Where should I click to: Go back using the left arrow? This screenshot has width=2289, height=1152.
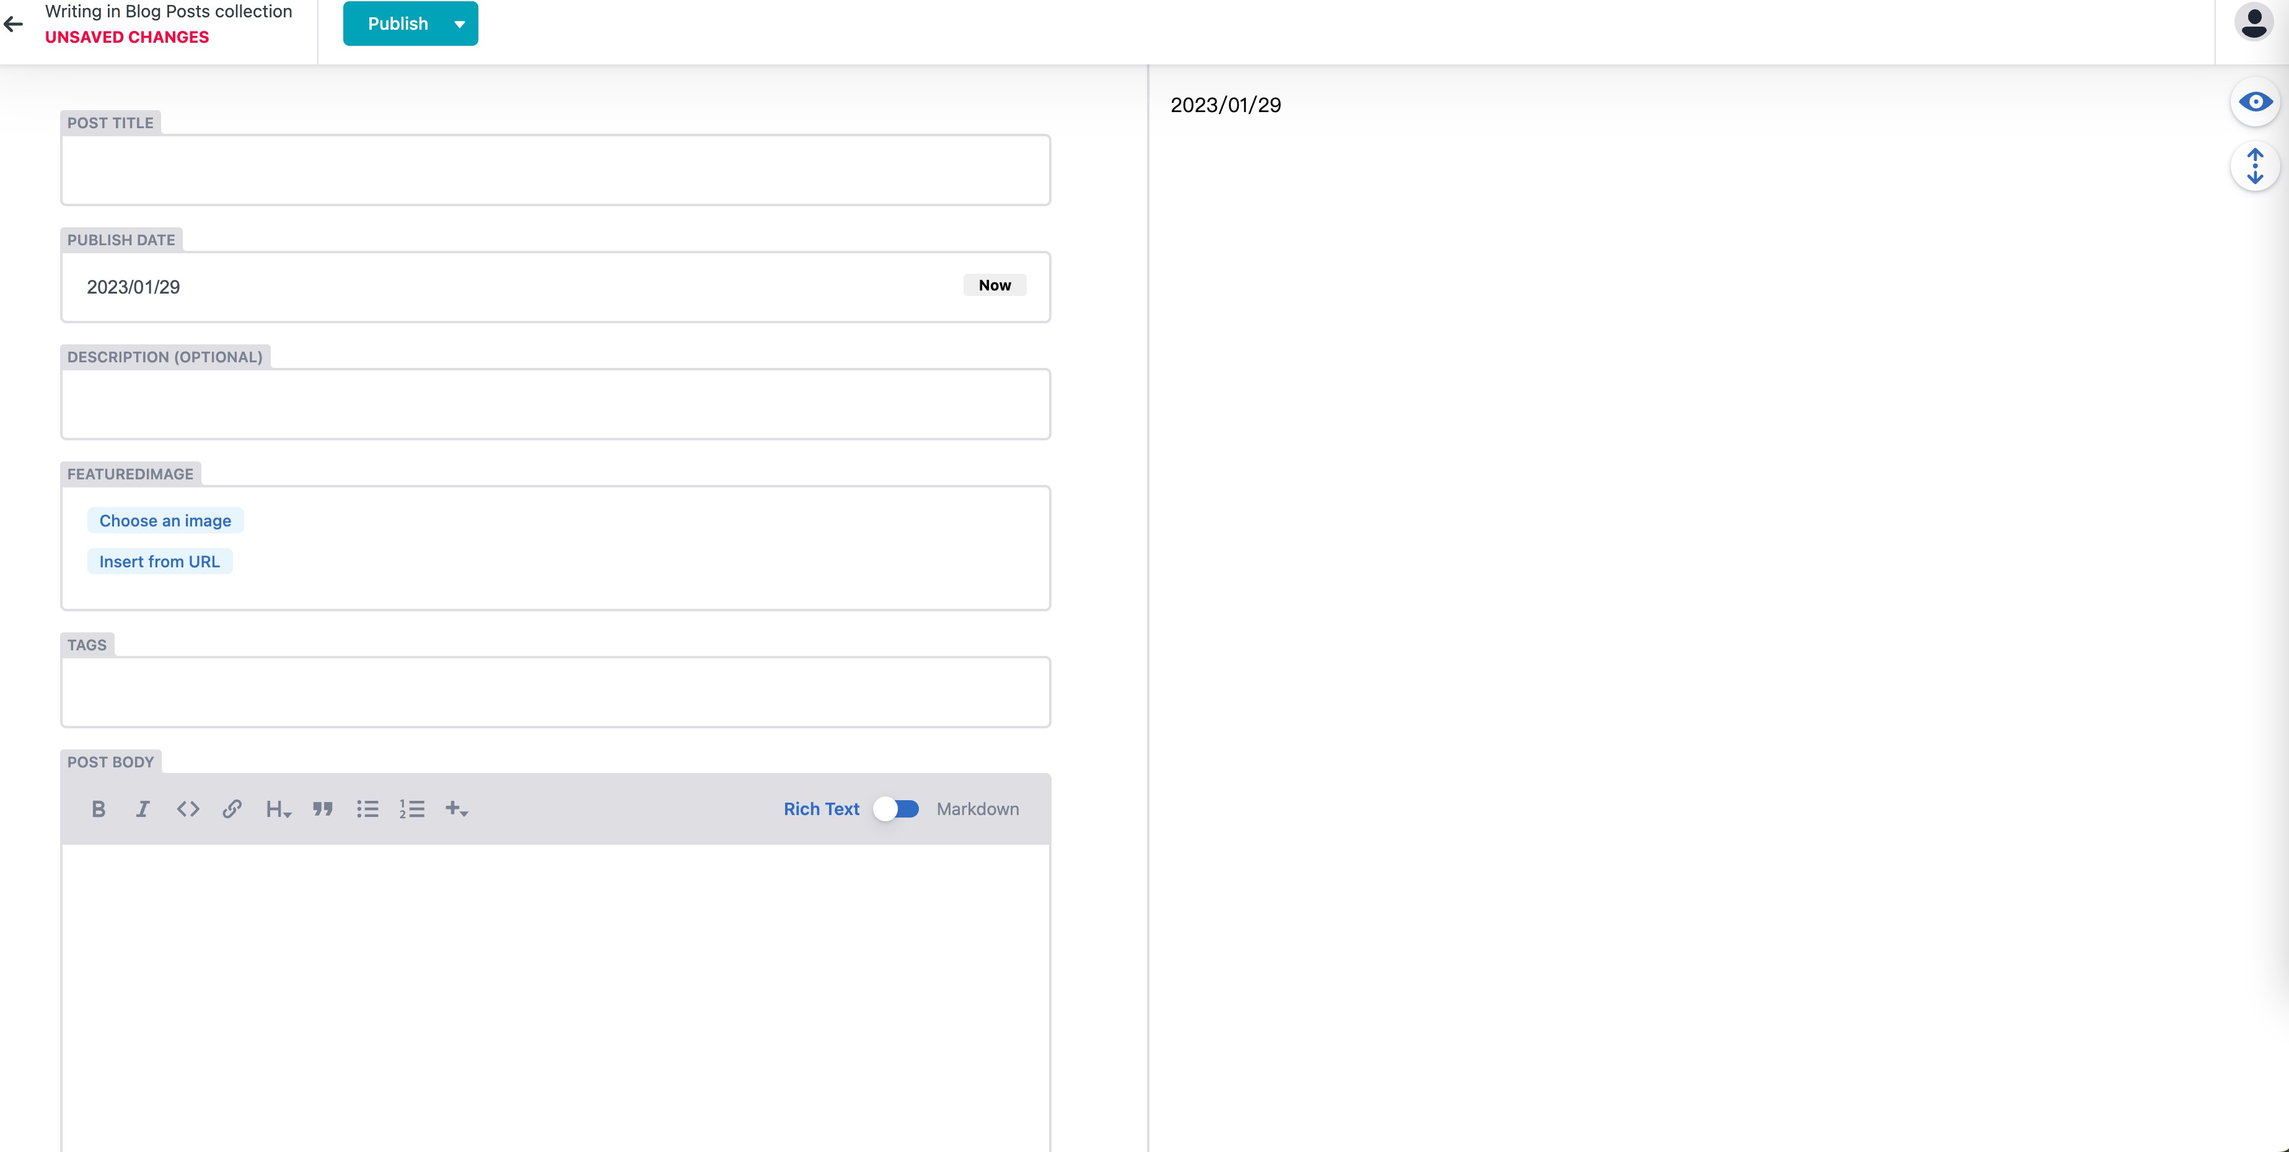pos(14,24)
